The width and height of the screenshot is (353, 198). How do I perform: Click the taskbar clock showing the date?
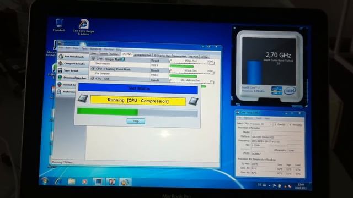pyautogui.click(x=301, y=186)
